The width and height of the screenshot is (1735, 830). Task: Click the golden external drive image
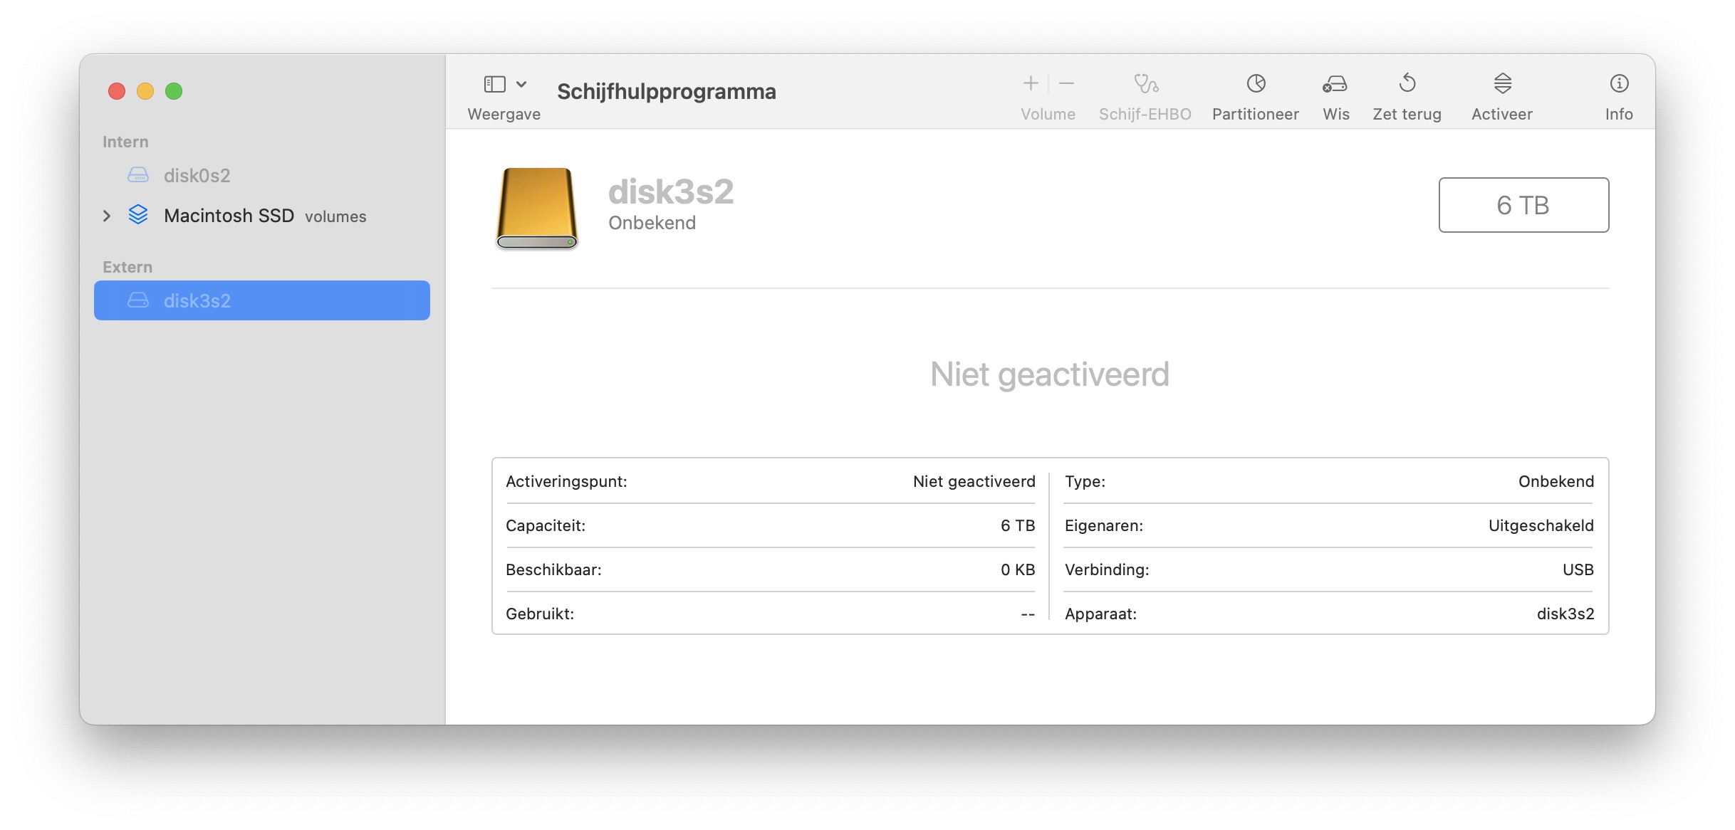537,208
